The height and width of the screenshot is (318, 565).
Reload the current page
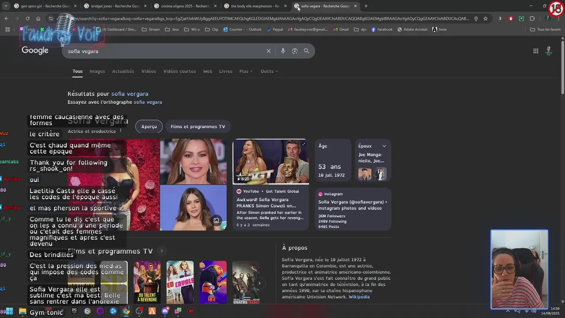point(27,19)
